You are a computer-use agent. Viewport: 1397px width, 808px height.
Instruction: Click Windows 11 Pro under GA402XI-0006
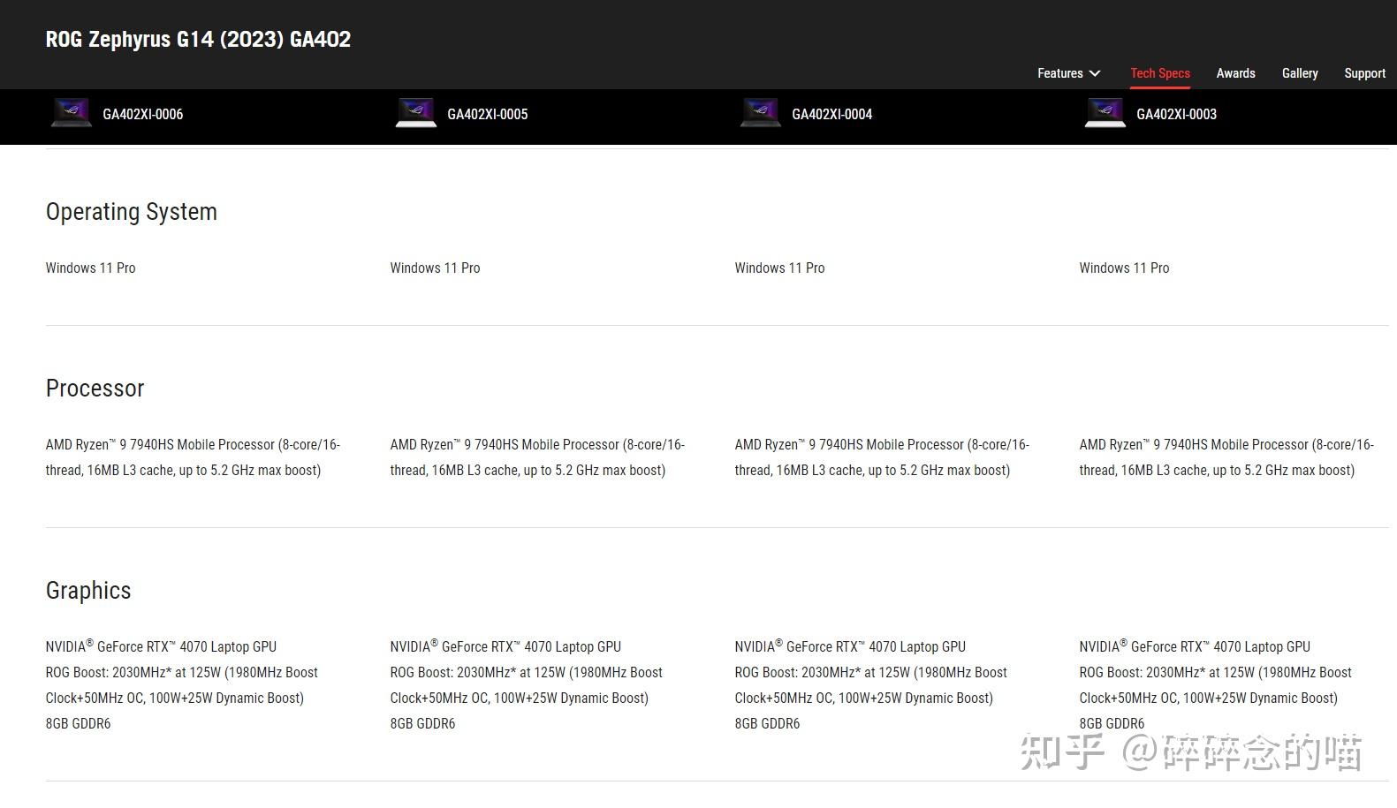(x=91, y=268)
